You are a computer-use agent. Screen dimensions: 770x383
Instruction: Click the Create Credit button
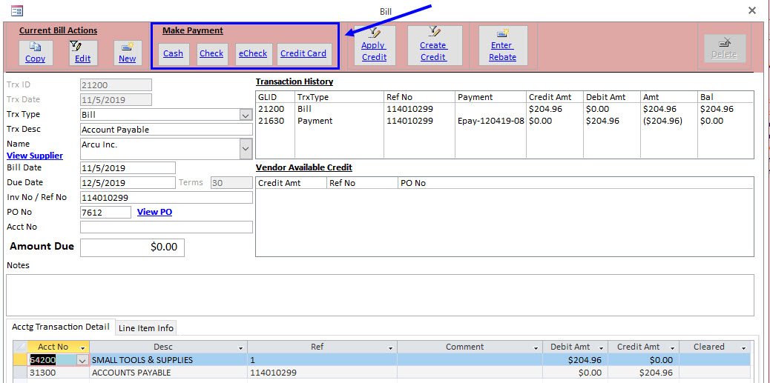(433, 46)
